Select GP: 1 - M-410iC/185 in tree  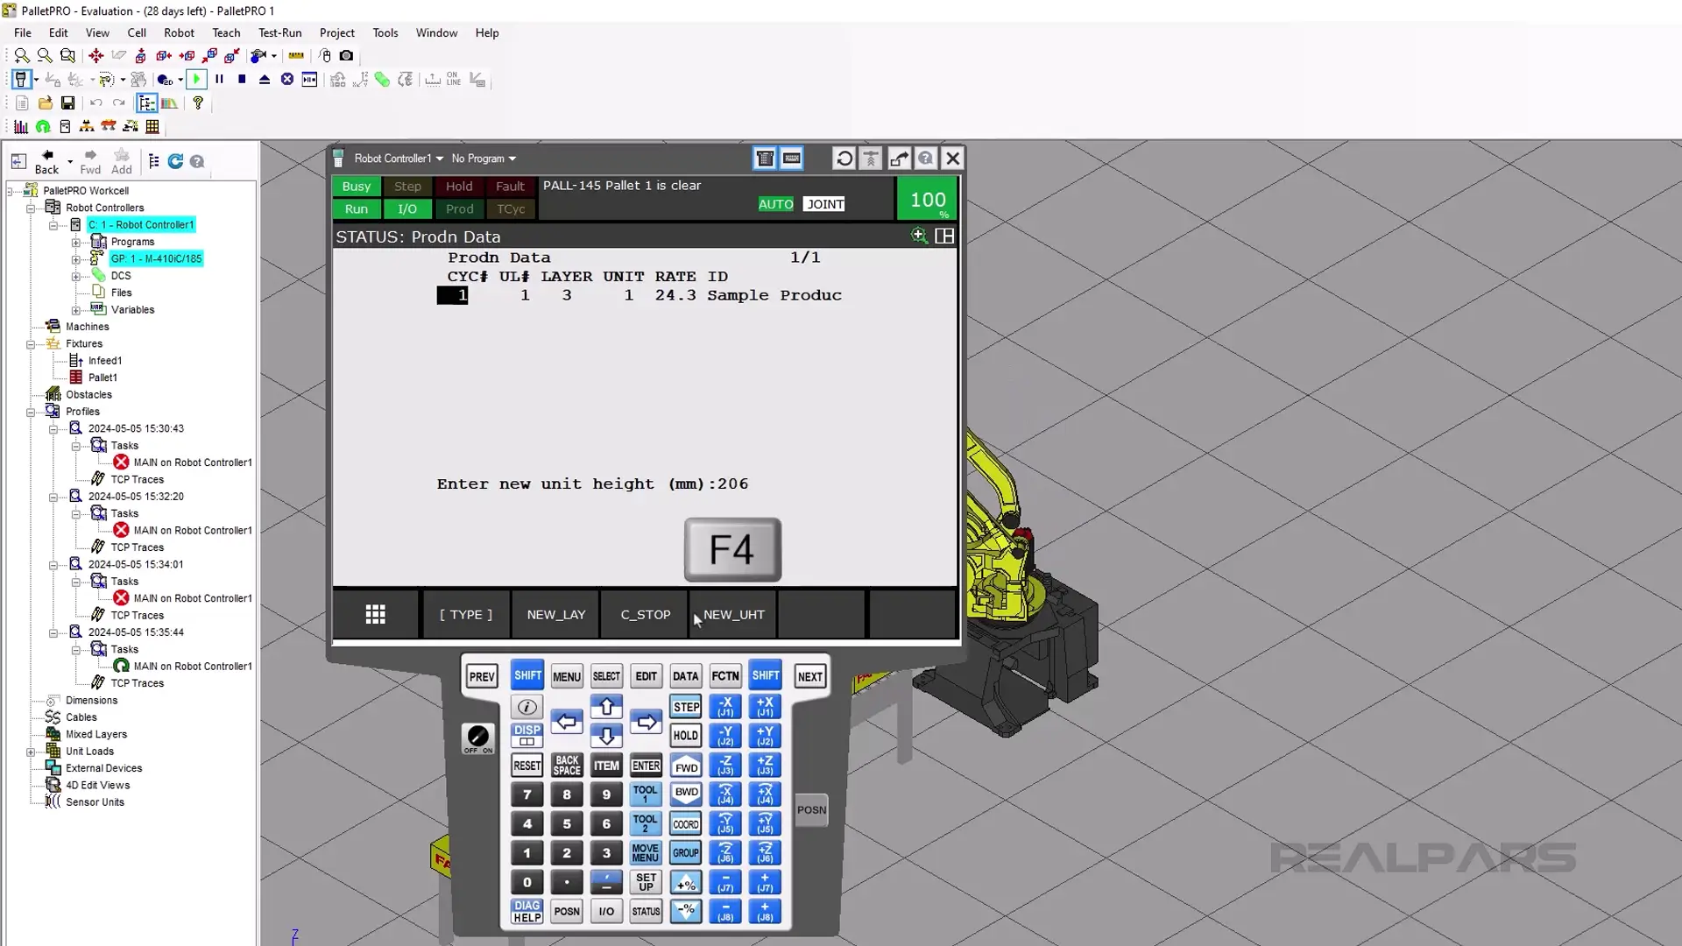(156, 258)
